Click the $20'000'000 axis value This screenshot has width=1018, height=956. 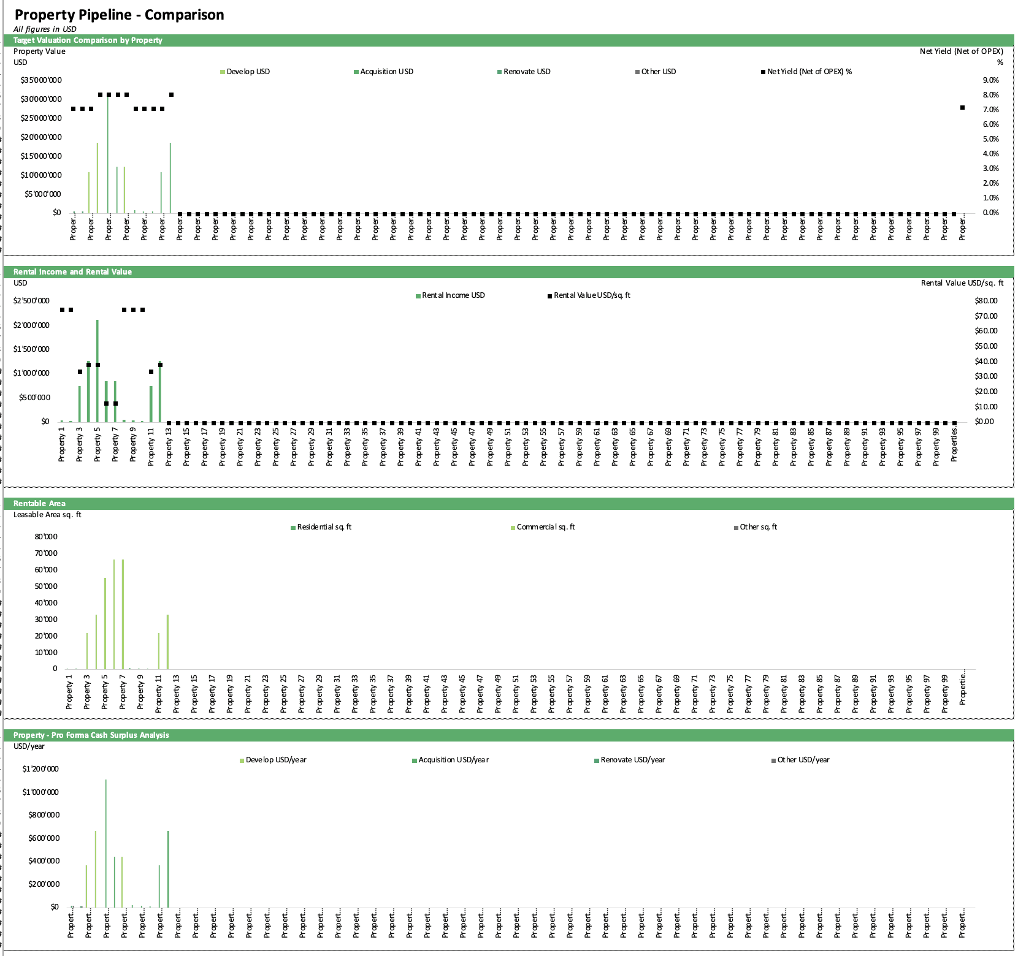click(x=41, y=137)
